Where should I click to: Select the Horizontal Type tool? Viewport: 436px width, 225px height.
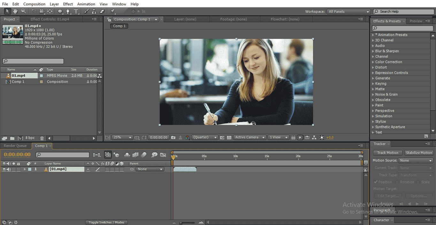(x=76, y=11)
